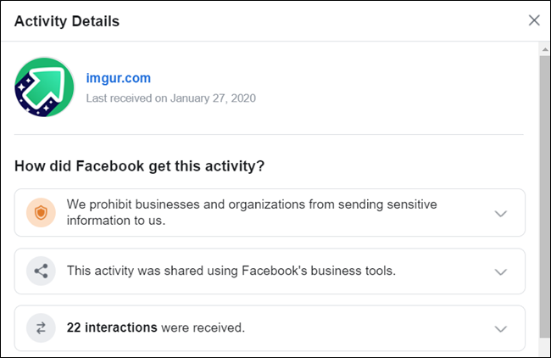
Task: Click the 'information to us.' second text line
Action: tap(115, 221)
